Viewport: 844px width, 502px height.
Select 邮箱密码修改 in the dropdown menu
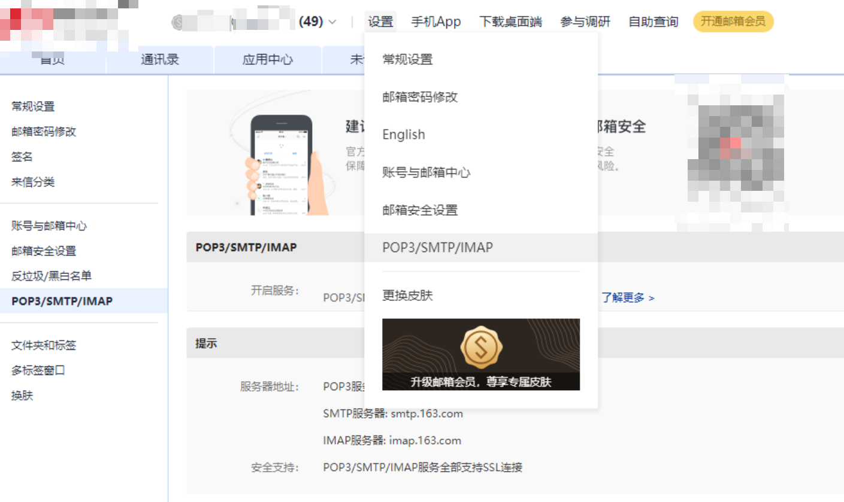[481, 97]
